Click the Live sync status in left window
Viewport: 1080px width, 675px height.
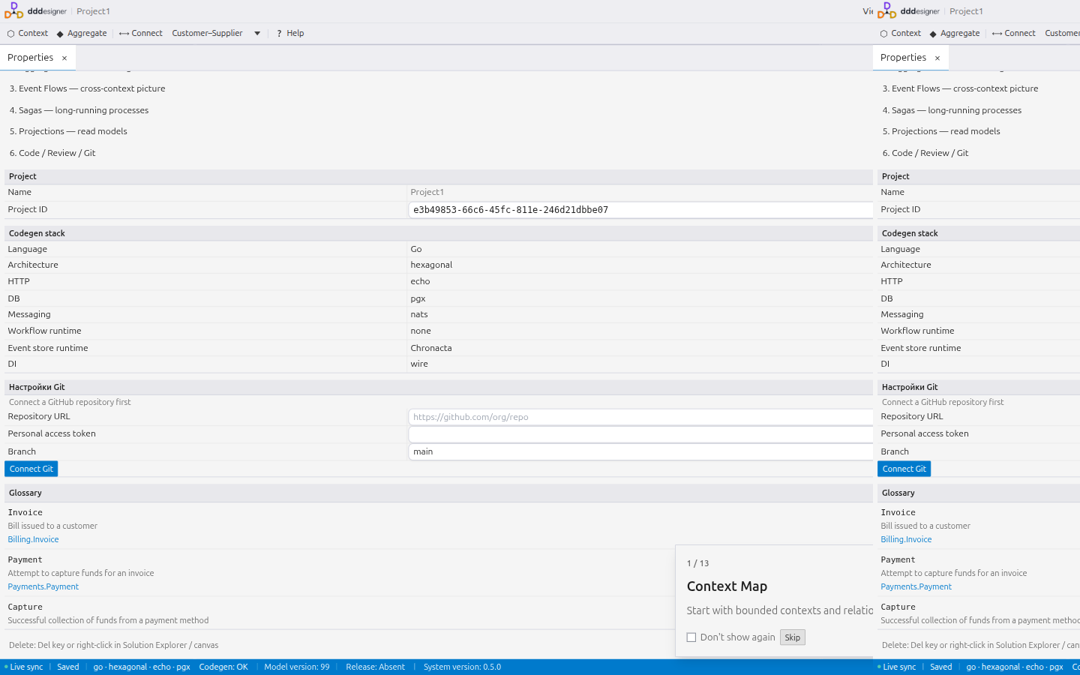[x=24, y=667]
